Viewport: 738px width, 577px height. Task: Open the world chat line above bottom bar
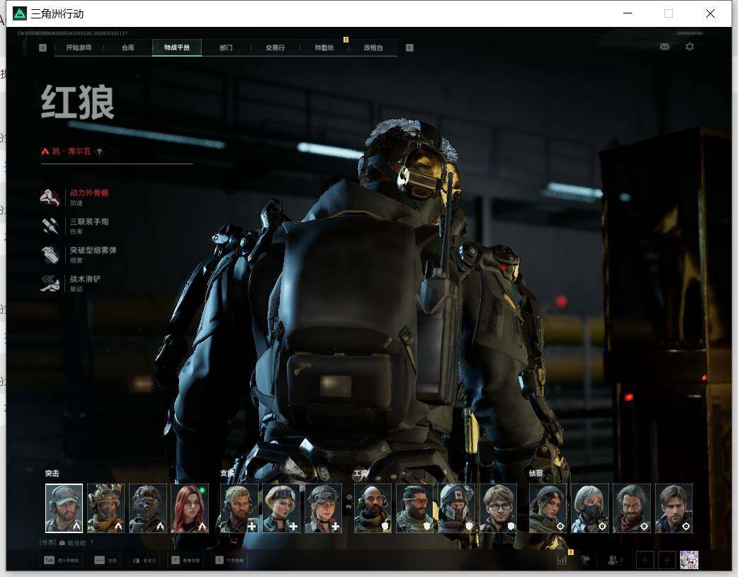(66, 542)
